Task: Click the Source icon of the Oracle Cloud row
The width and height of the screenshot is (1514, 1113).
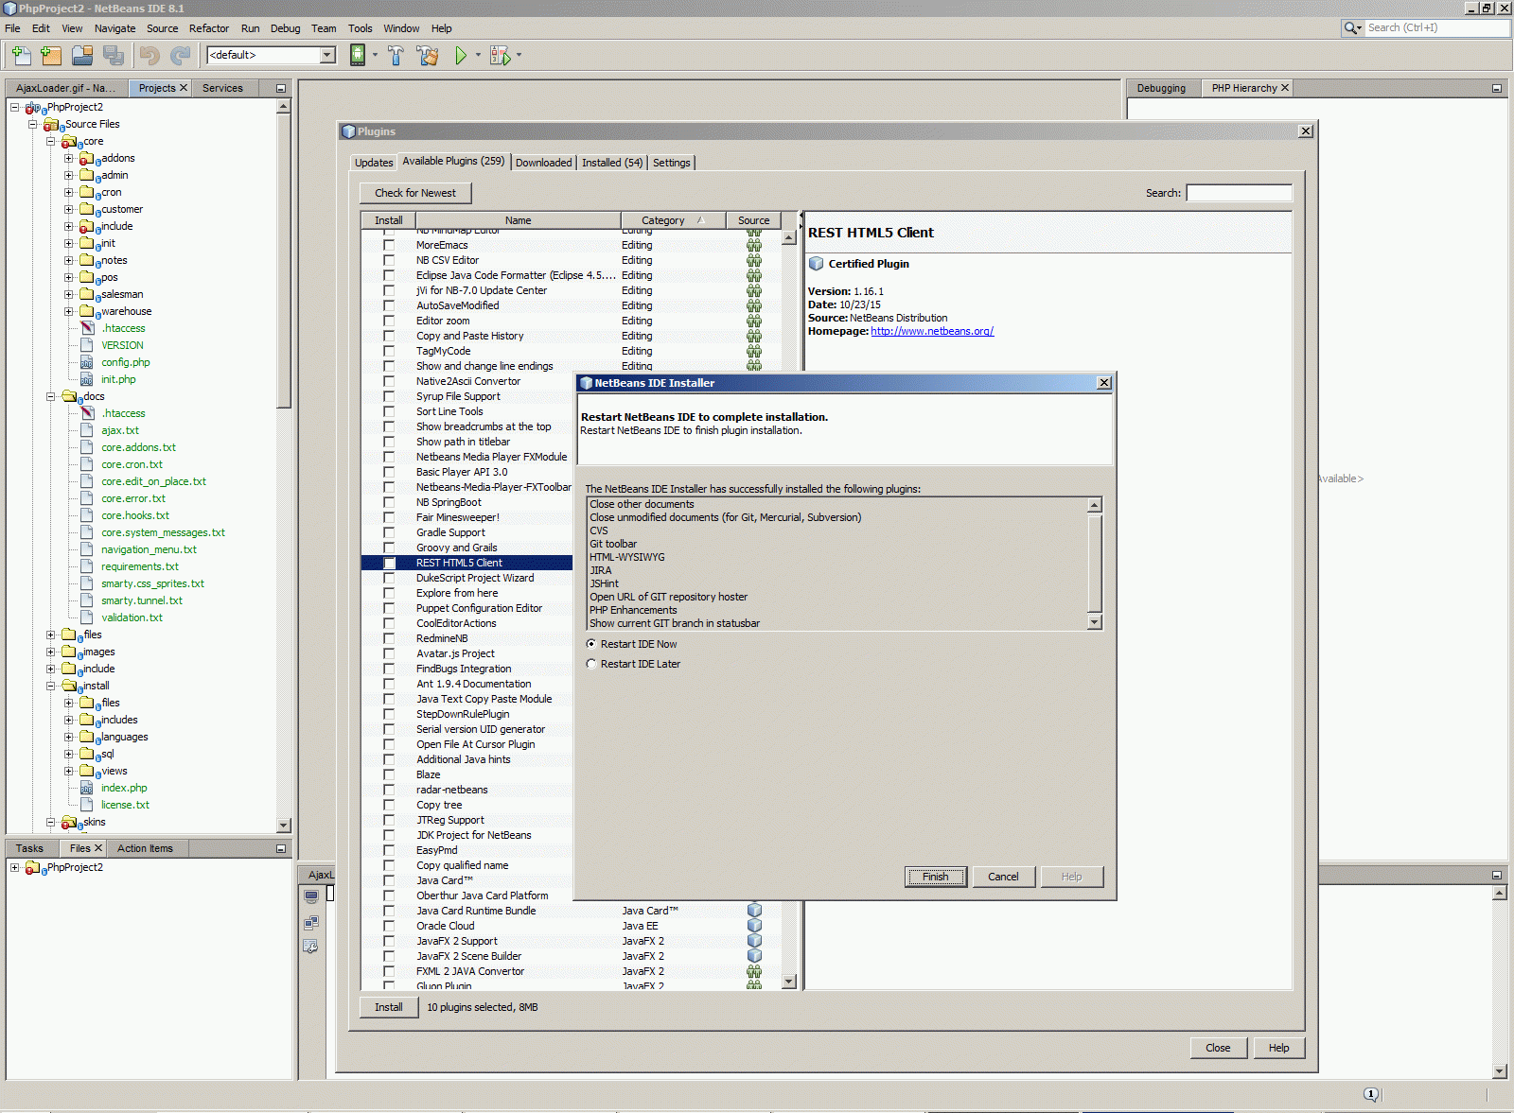Action: 754,926
